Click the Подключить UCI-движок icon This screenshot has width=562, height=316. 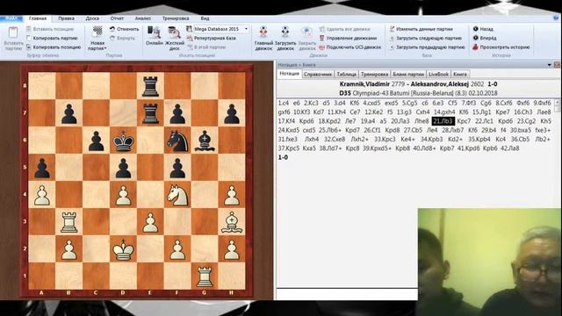click(x=321, y=47)
